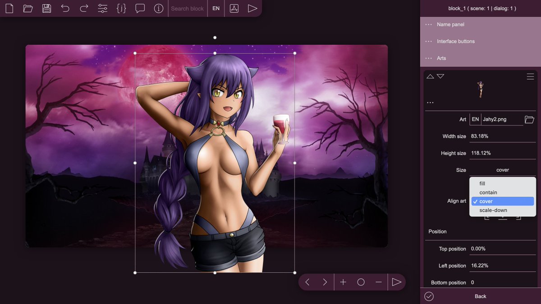Edit Width size value 83.18%

click(503, 136)
